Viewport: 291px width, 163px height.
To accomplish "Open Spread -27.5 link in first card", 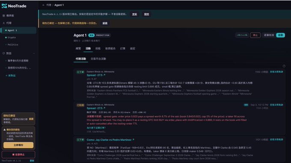I will [96, 75].
